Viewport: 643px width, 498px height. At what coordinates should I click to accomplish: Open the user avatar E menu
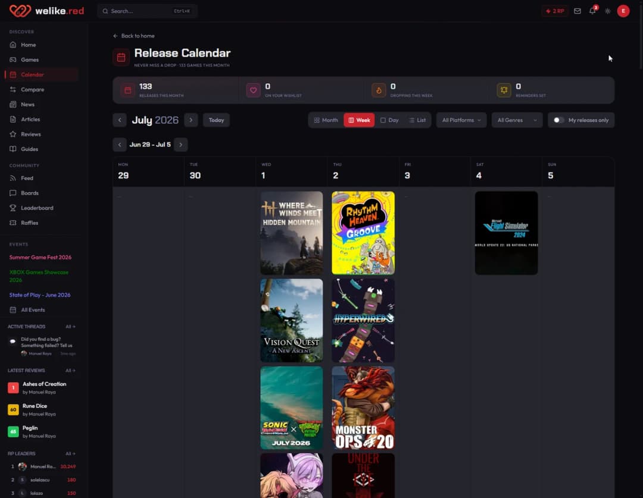pyautogui.click(x=623, y=11)
